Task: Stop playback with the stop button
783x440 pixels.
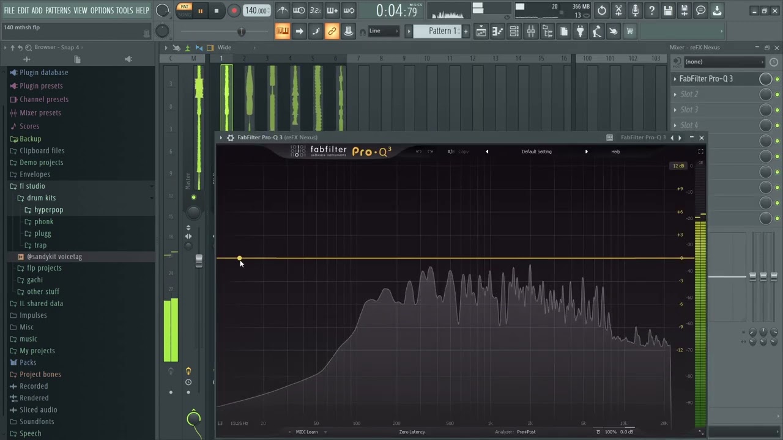Action: (217, 10)
